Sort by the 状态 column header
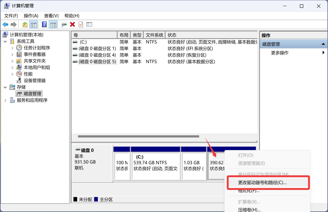The width and height of the screenshot is (328, 212). pos(211,35)
